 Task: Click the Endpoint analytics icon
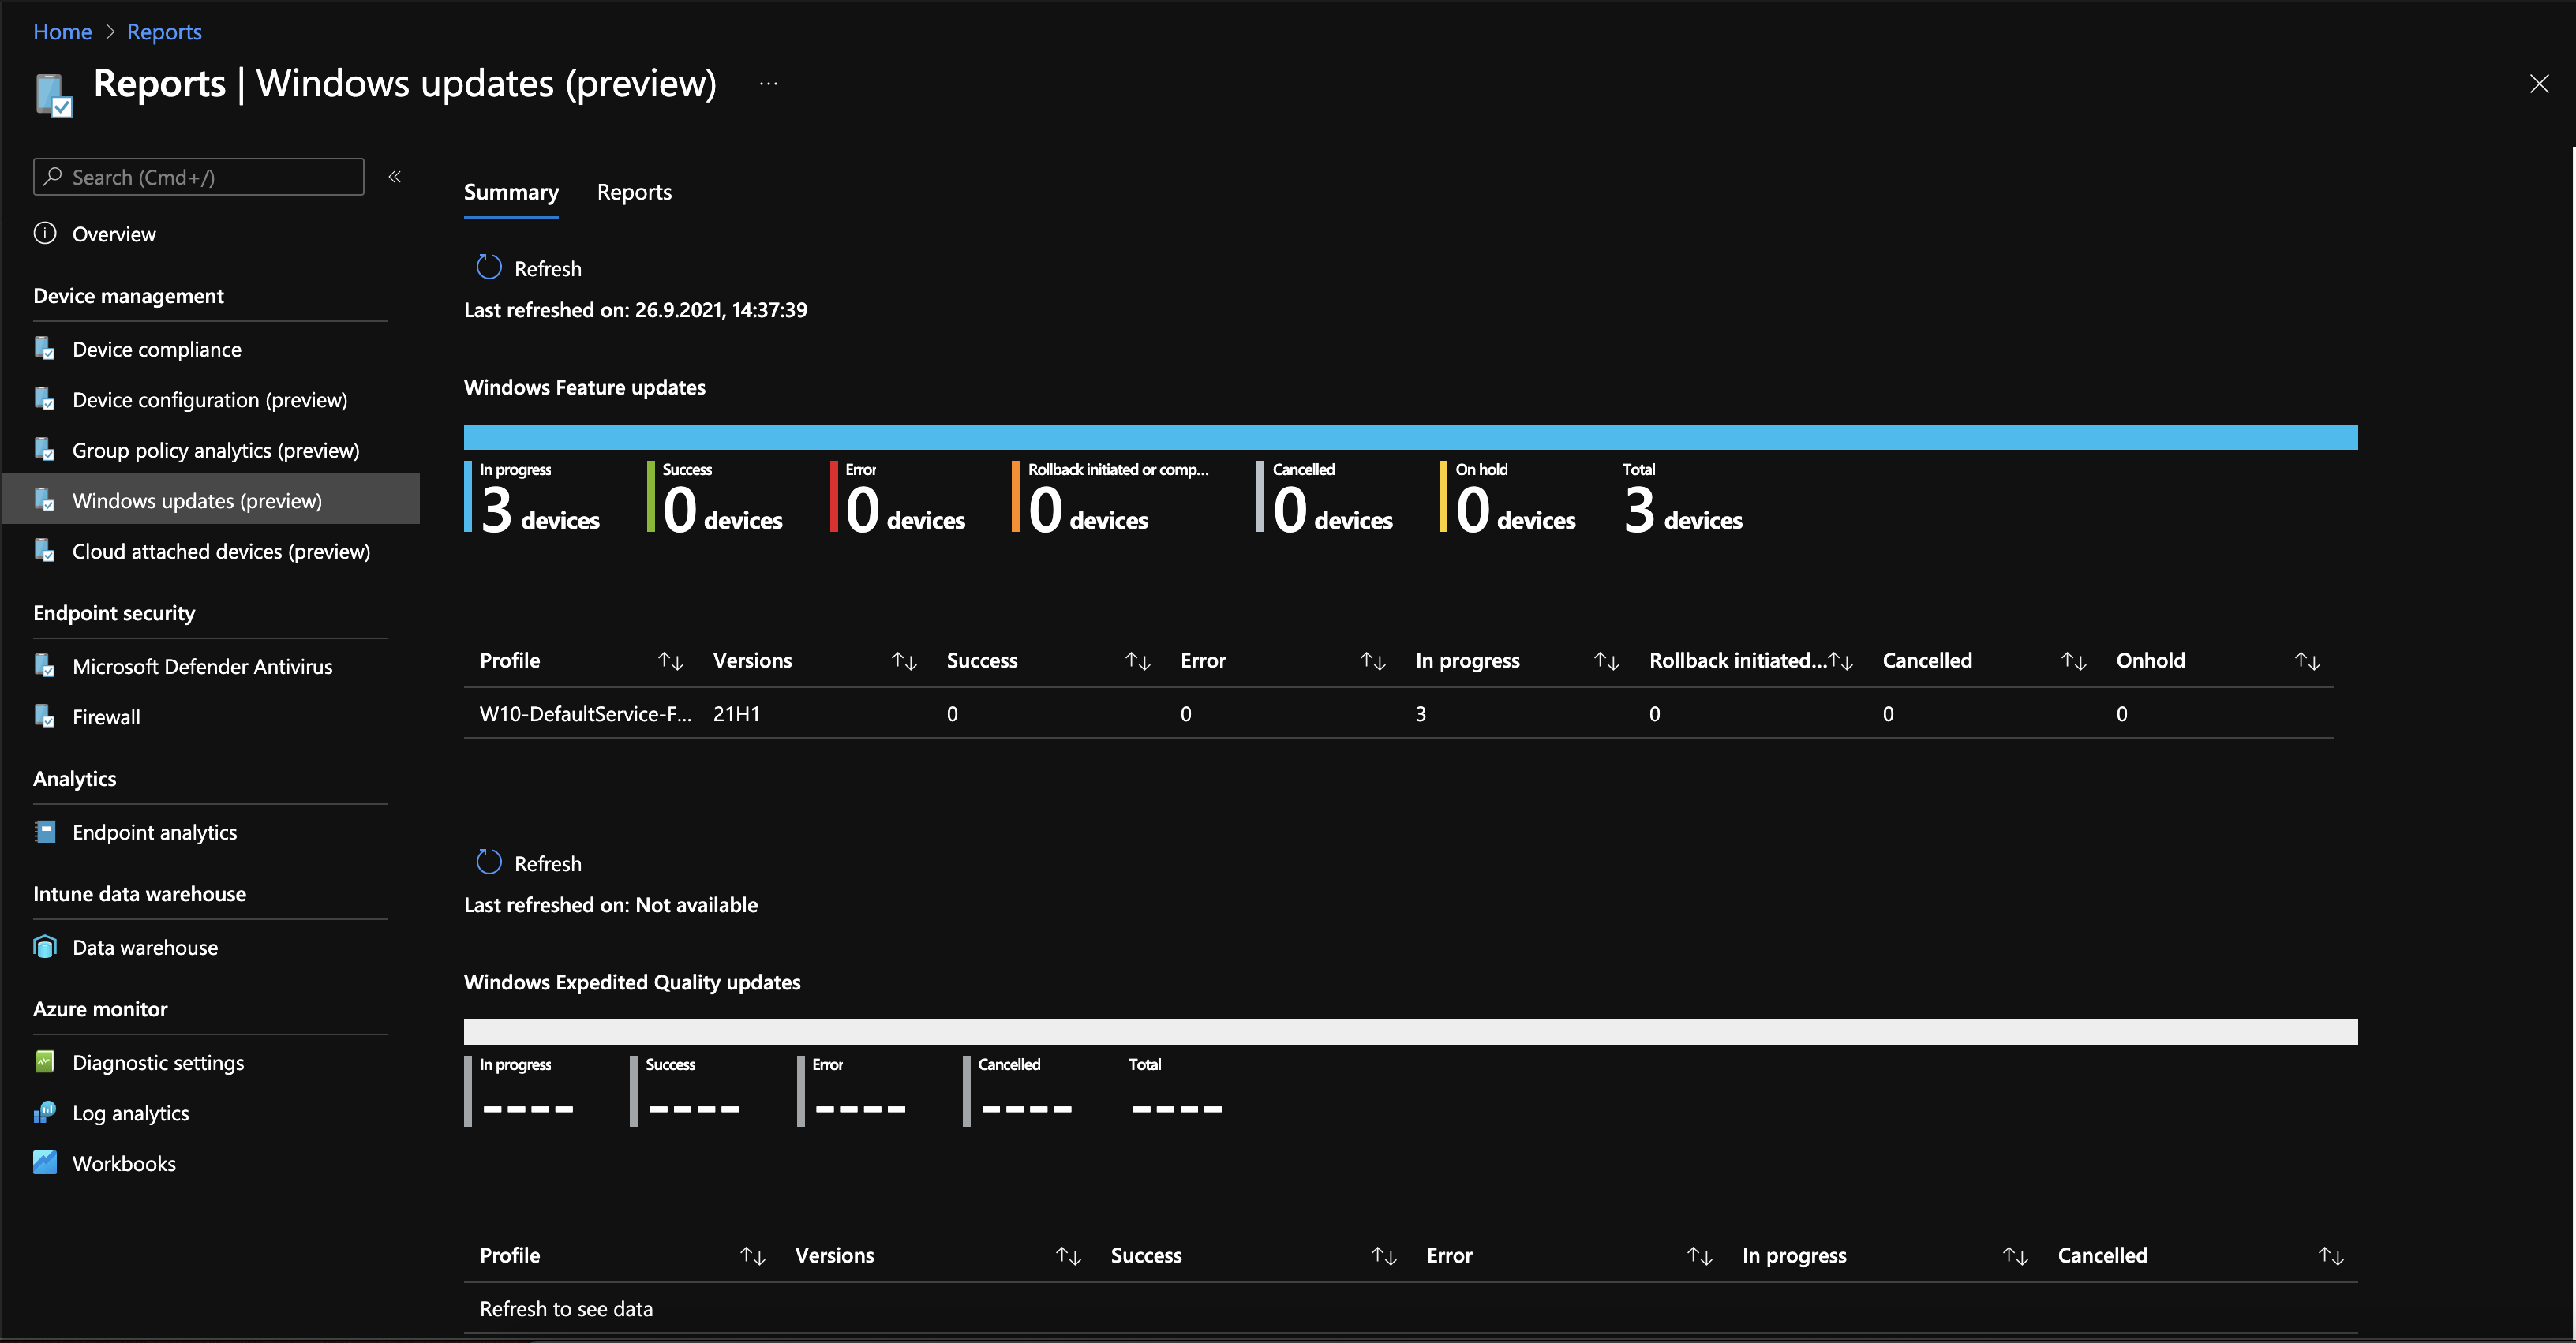click(x=45, y=832)
